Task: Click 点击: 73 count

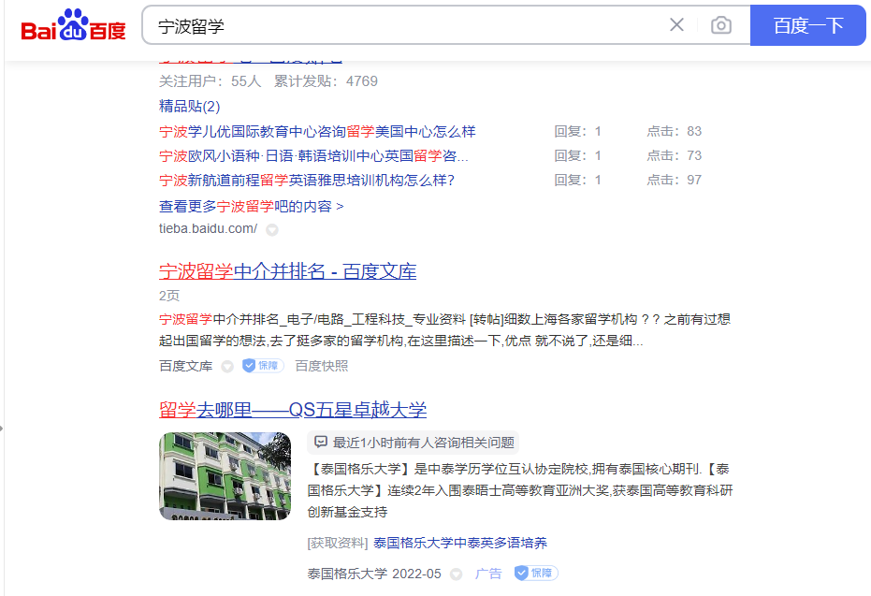Action: point(674,156)
